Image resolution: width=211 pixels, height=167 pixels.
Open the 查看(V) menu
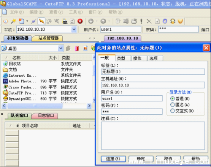click(56, 12)
